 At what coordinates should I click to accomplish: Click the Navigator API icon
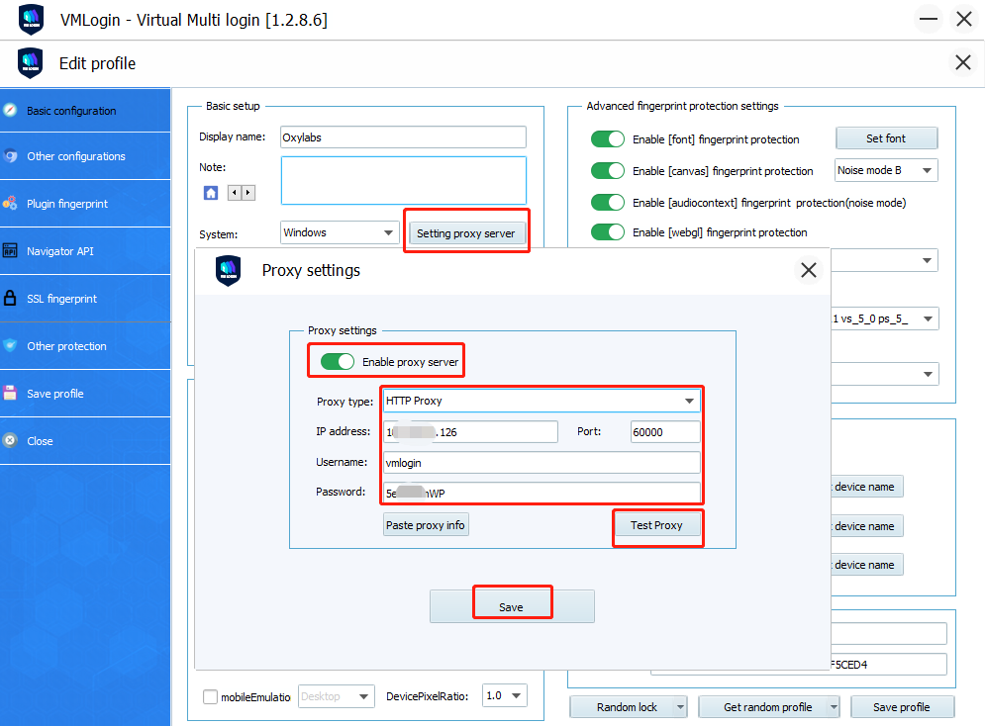(x=10, y=251)
